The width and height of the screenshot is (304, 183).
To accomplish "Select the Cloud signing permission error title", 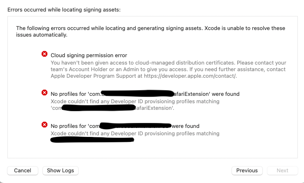I will pos(89,56).
